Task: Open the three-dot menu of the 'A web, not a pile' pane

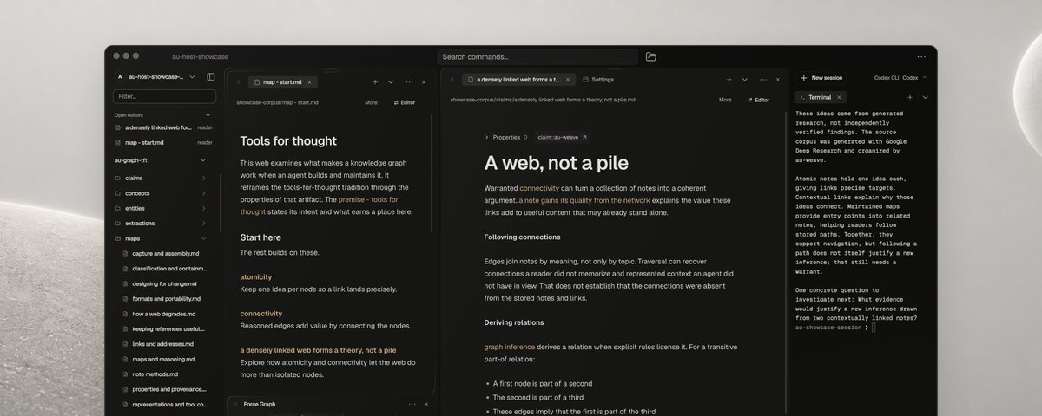Action: point(762,79)
